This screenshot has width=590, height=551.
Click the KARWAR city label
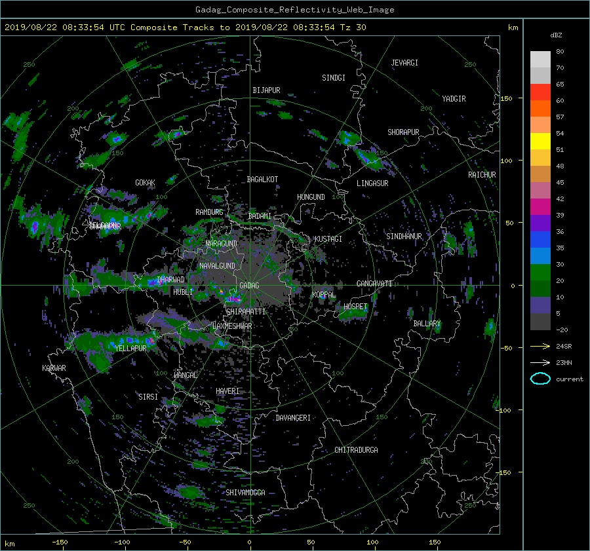(54, 368)
